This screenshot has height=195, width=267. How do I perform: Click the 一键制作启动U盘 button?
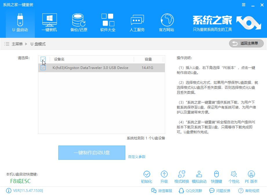click(x=92, y=153)
